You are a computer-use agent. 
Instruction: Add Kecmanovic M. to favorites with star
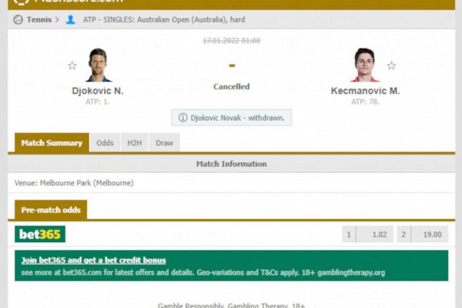[391, 65]
